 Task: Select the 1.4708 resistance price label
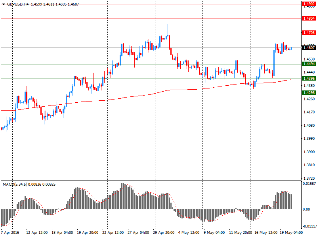pos(309,33)
